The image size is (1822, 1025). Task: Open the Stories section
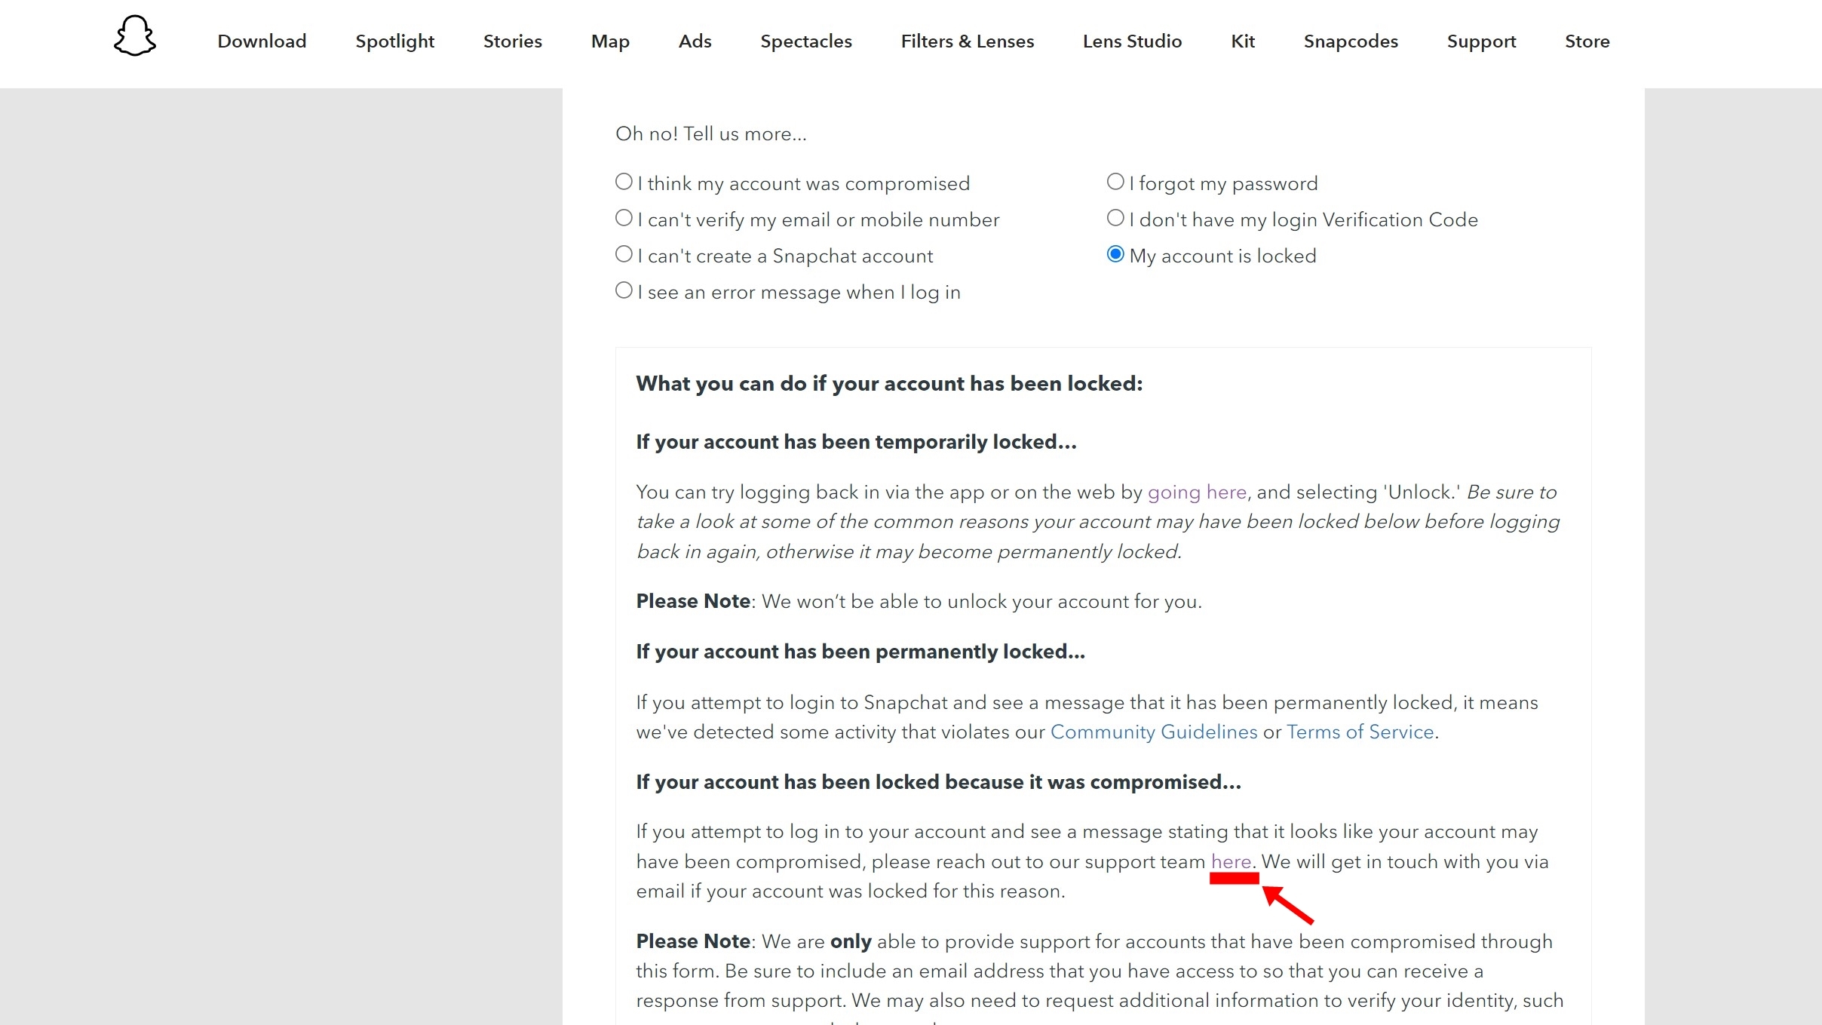[x=513, y=41]
